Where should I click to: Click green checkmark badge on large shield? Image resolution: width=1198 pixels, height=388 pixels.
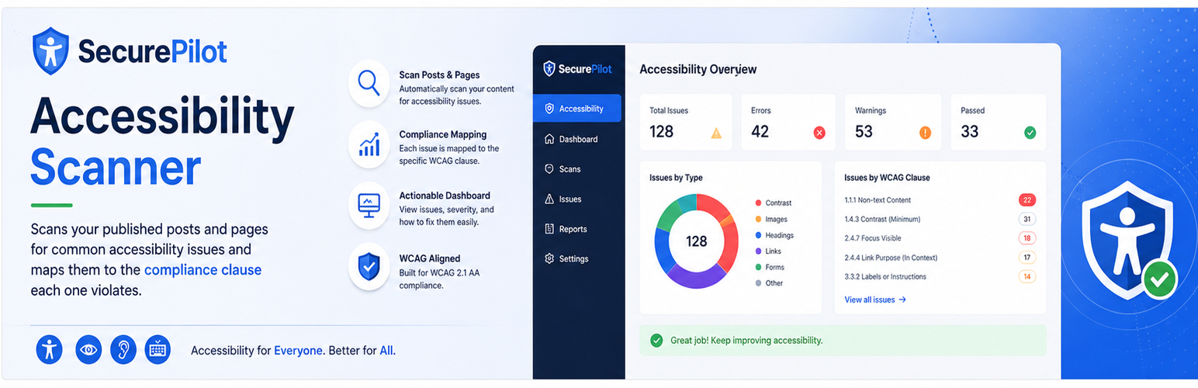point(1159,281)
